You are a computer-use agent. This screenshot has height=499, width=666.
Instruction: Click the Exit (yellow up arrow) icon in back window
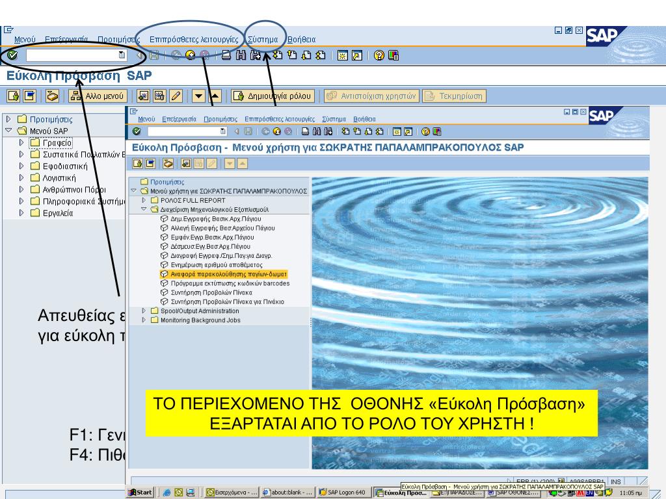(x=191, y=55)
